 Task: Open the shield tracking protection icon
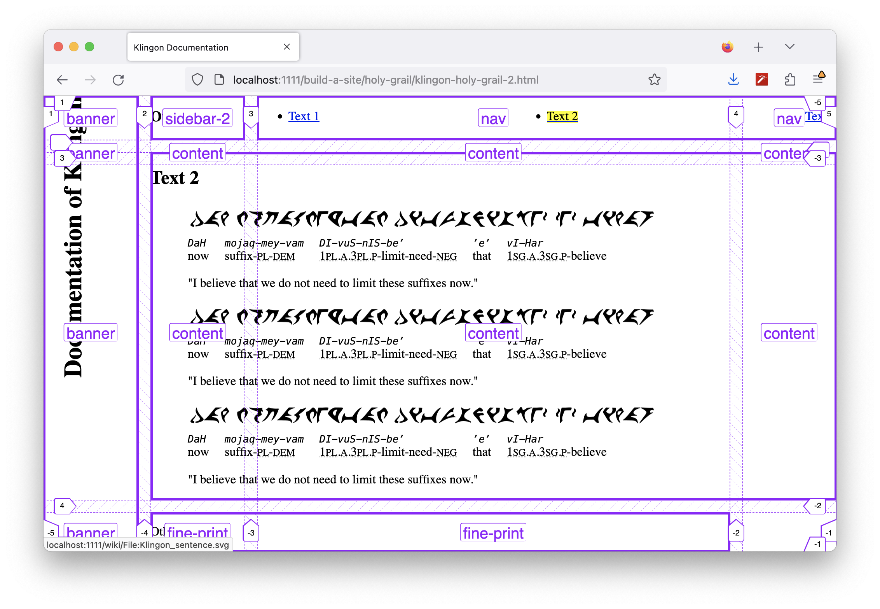tap(197, 80)
